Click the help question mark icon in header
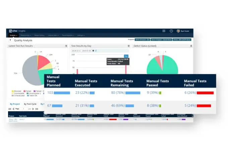Image resolution: width=228 pixels, height=161 pixels. (x=171, y=31)
